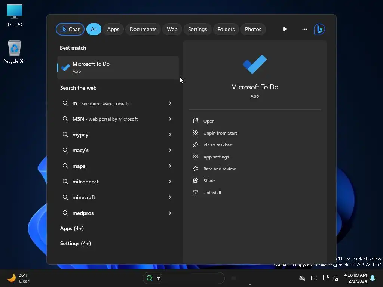Click the search icon beside macy's
The height and width of the screenshot is (287, 383).
pos(65,150)
